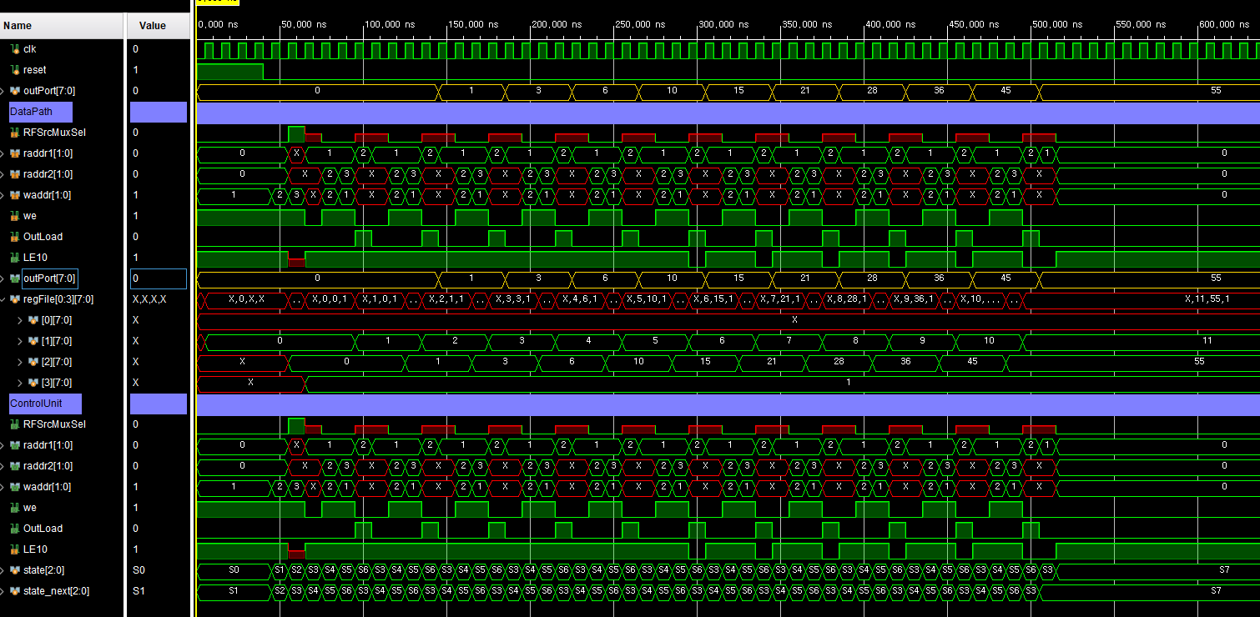Click the OutLoad signal icon under ControlUnit
This screenshot has width=1260, height=617.
coord(15,529)
